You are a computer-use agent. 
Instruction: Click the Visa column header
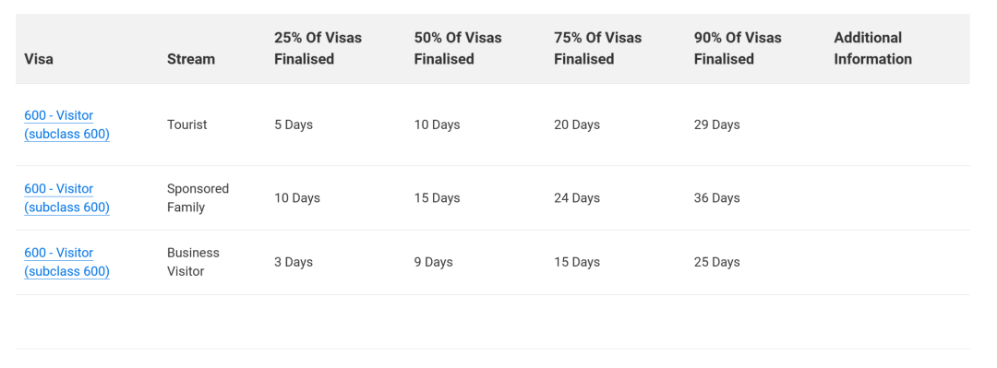pyautogui.click(x=39, y=59)
